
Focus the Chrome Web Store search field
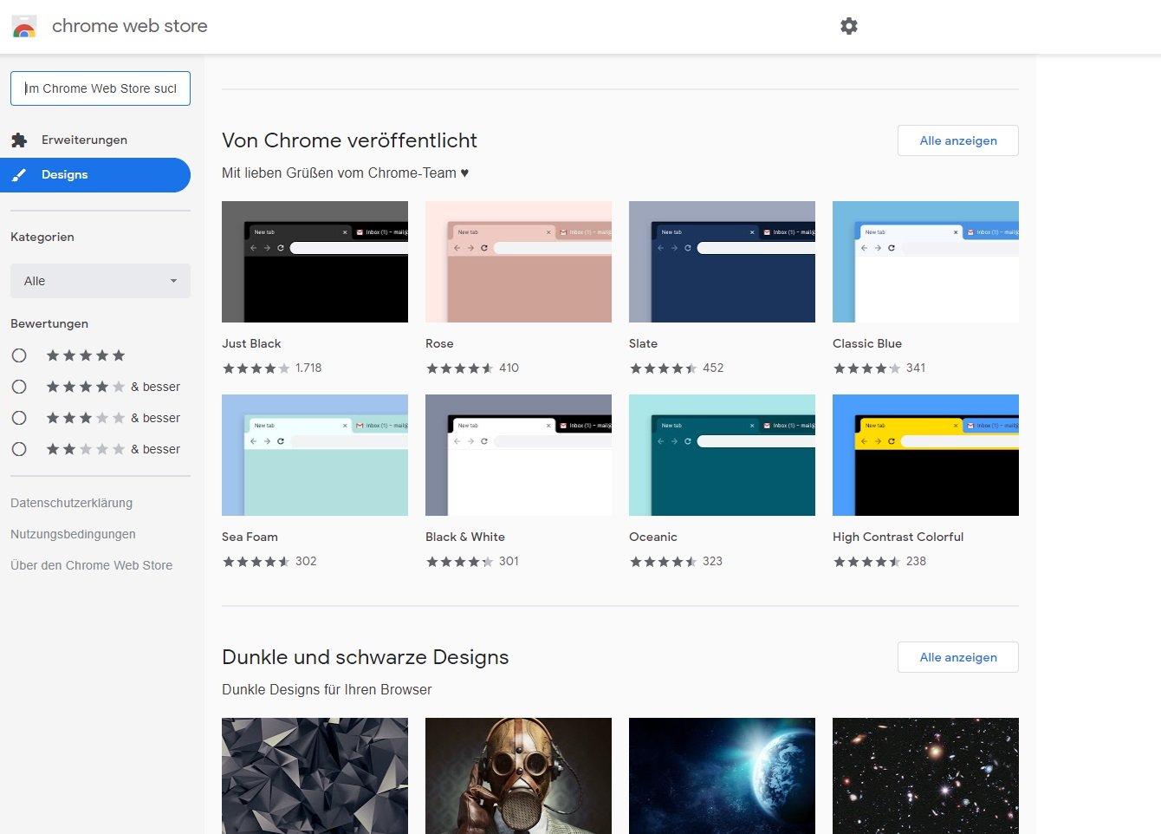coord(101,88)
